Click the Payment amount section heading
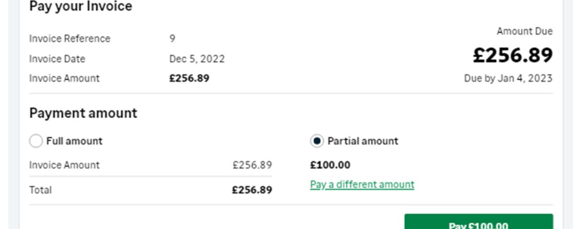The height and width of the screenshot is (229, 574). point(83,113)
